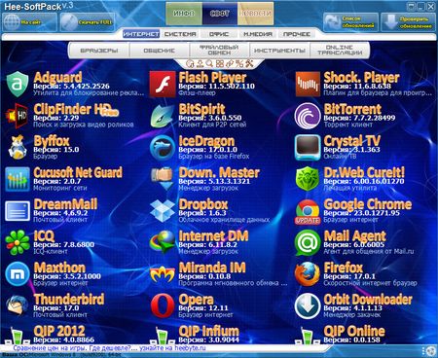Open the heebyte.ru price comparison link
The width and height of the screenshot is (438, 358).
(x=110, y=348)
